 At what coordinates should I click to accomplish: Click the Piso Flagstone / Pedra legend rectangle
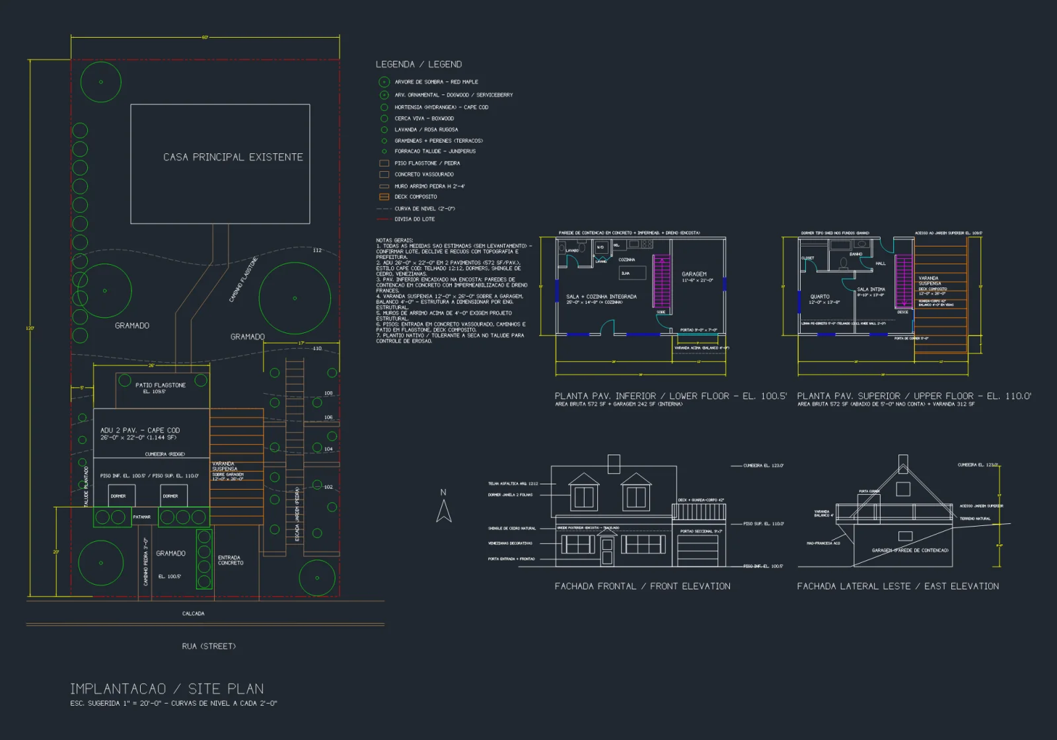384,163
